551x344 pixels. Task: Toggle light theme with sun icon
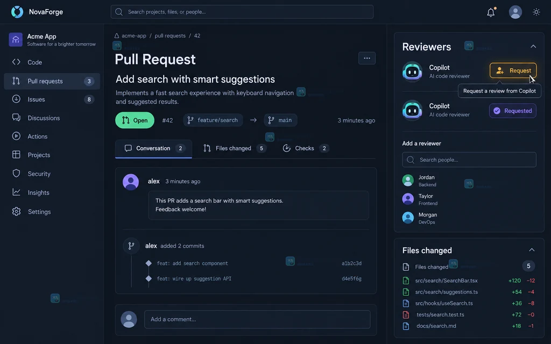pyautogui.click(x=536, y=12)
